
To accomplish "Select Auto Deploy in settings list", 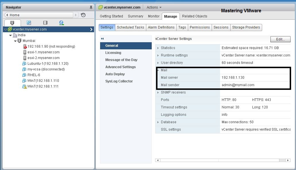I will tap(126, 74).
